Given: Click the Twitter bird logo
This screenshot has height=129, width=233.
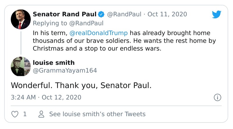Looking at the screenshot, I should tap(217, 15).
